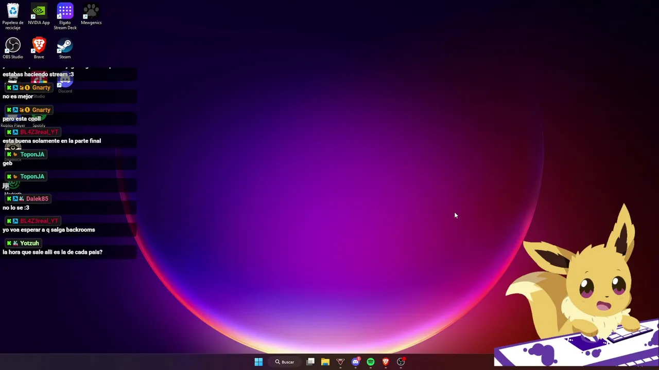Click ToponJA's name above the 'jiji' message
Image resolution: width=659 pixels, height=370 pixels.
(32, 176)
